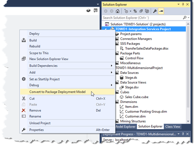Viewport: 195px width, 149px height.
Task: Open search options dropdown arrow
Action: (188, 18)
